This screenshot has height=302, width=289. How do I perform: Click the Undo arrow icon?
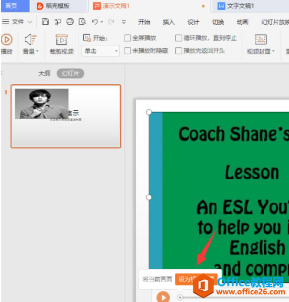(x=95, y=22)
